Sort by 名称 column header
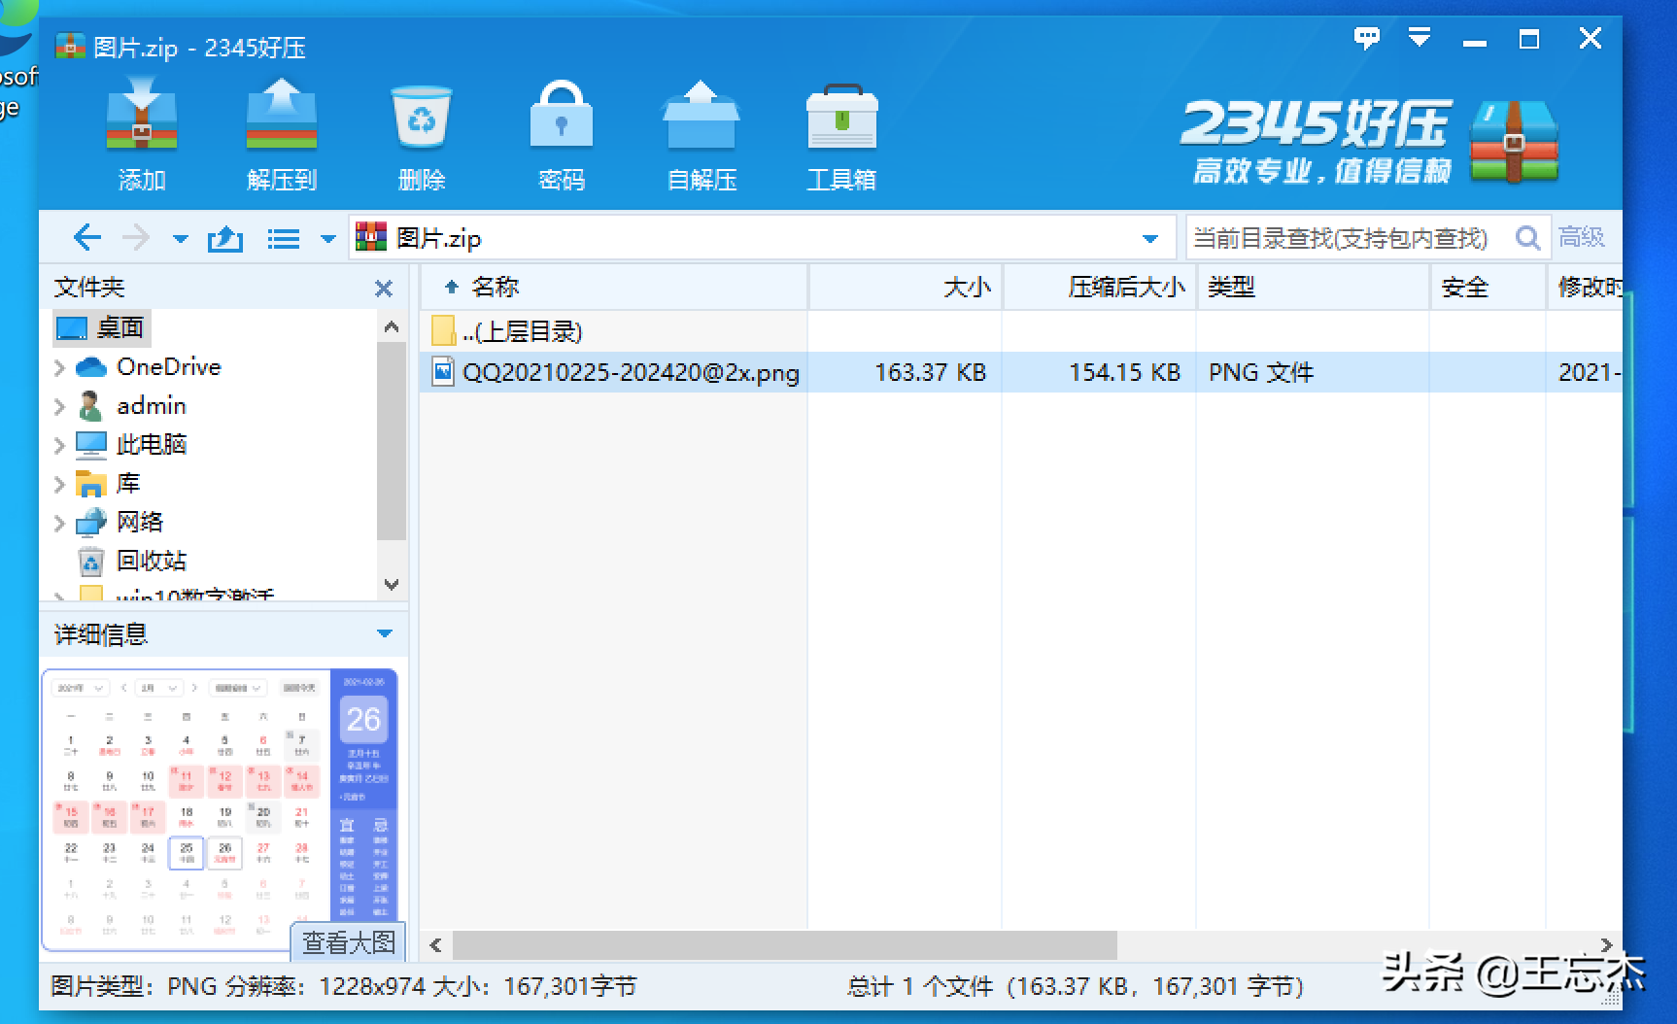 (x=614, y=287)
